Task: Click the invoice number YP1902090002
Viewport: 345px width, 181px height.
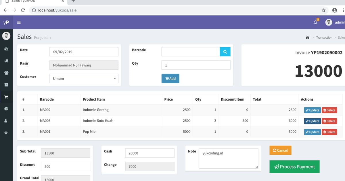Action: click(327, 53)
